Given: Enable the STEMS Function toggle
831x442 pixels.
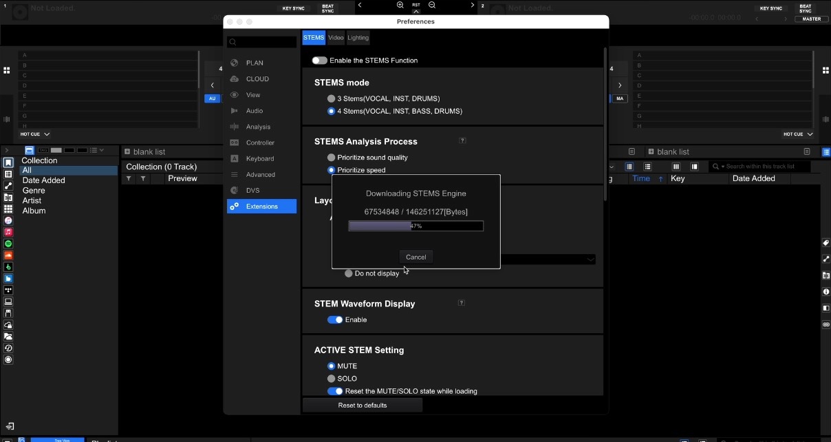Looking at the screenshot, I should (x=319, y=61).
